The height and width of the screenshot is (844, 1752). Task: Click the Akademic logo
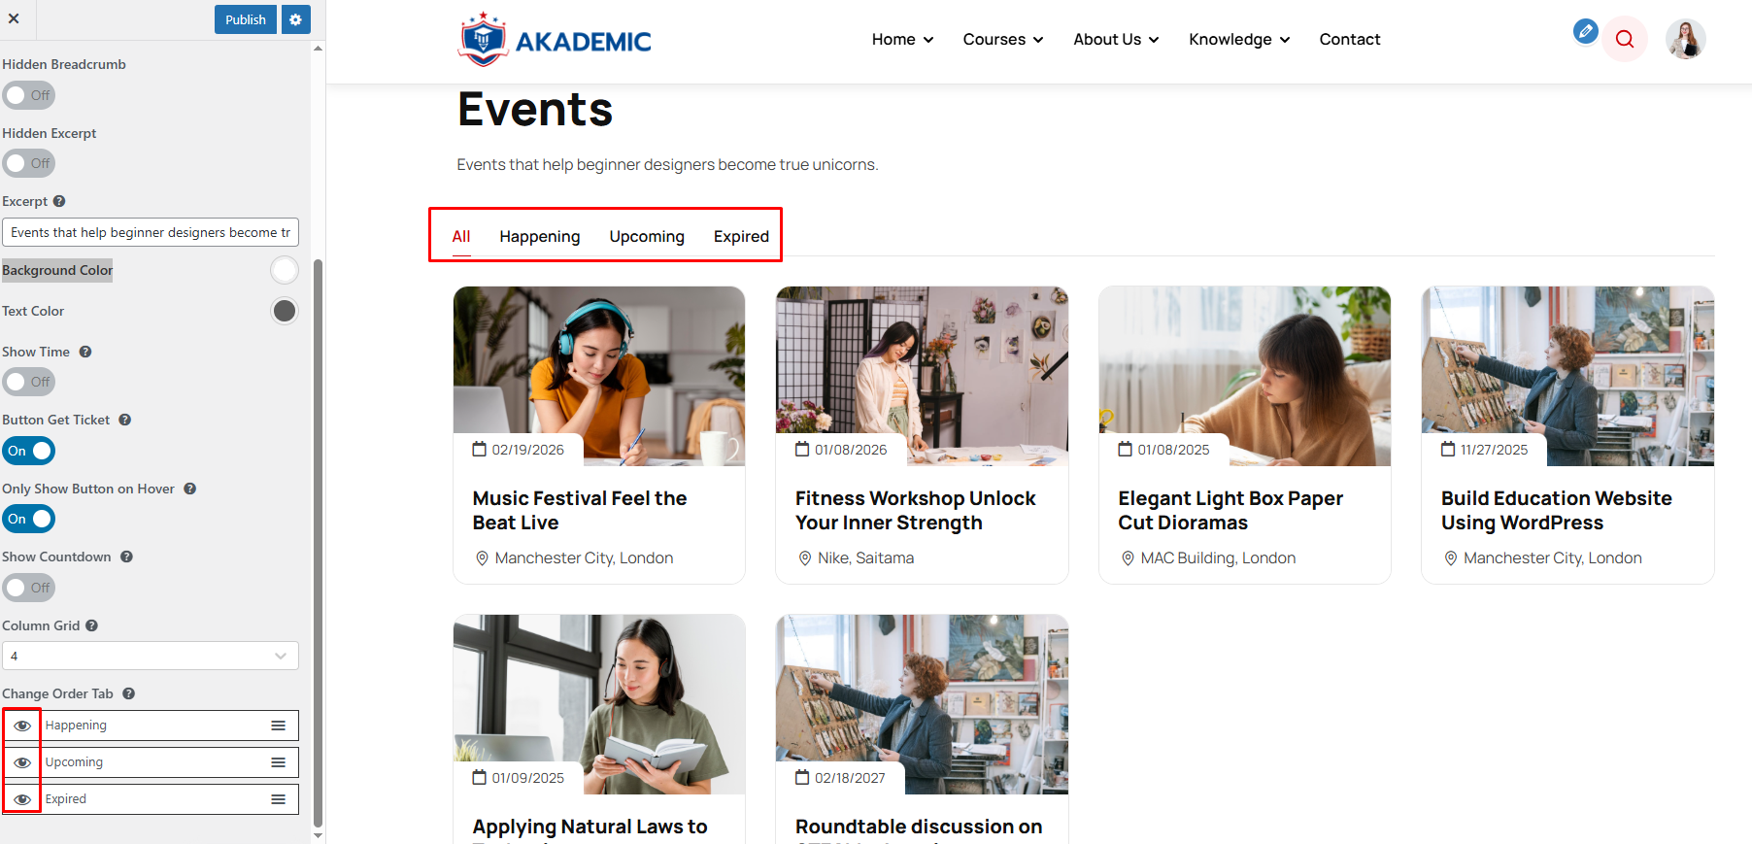(555, 40)
